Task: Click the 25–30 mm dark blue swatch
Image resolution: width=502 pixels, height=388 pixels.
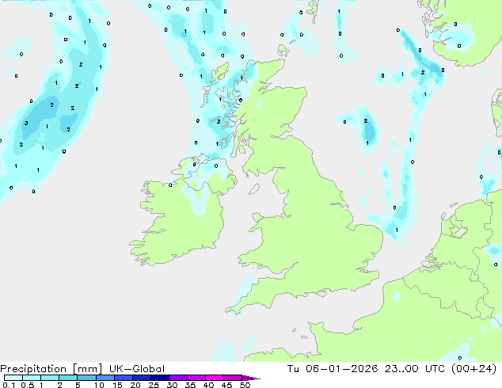Action: coord(159,378)
